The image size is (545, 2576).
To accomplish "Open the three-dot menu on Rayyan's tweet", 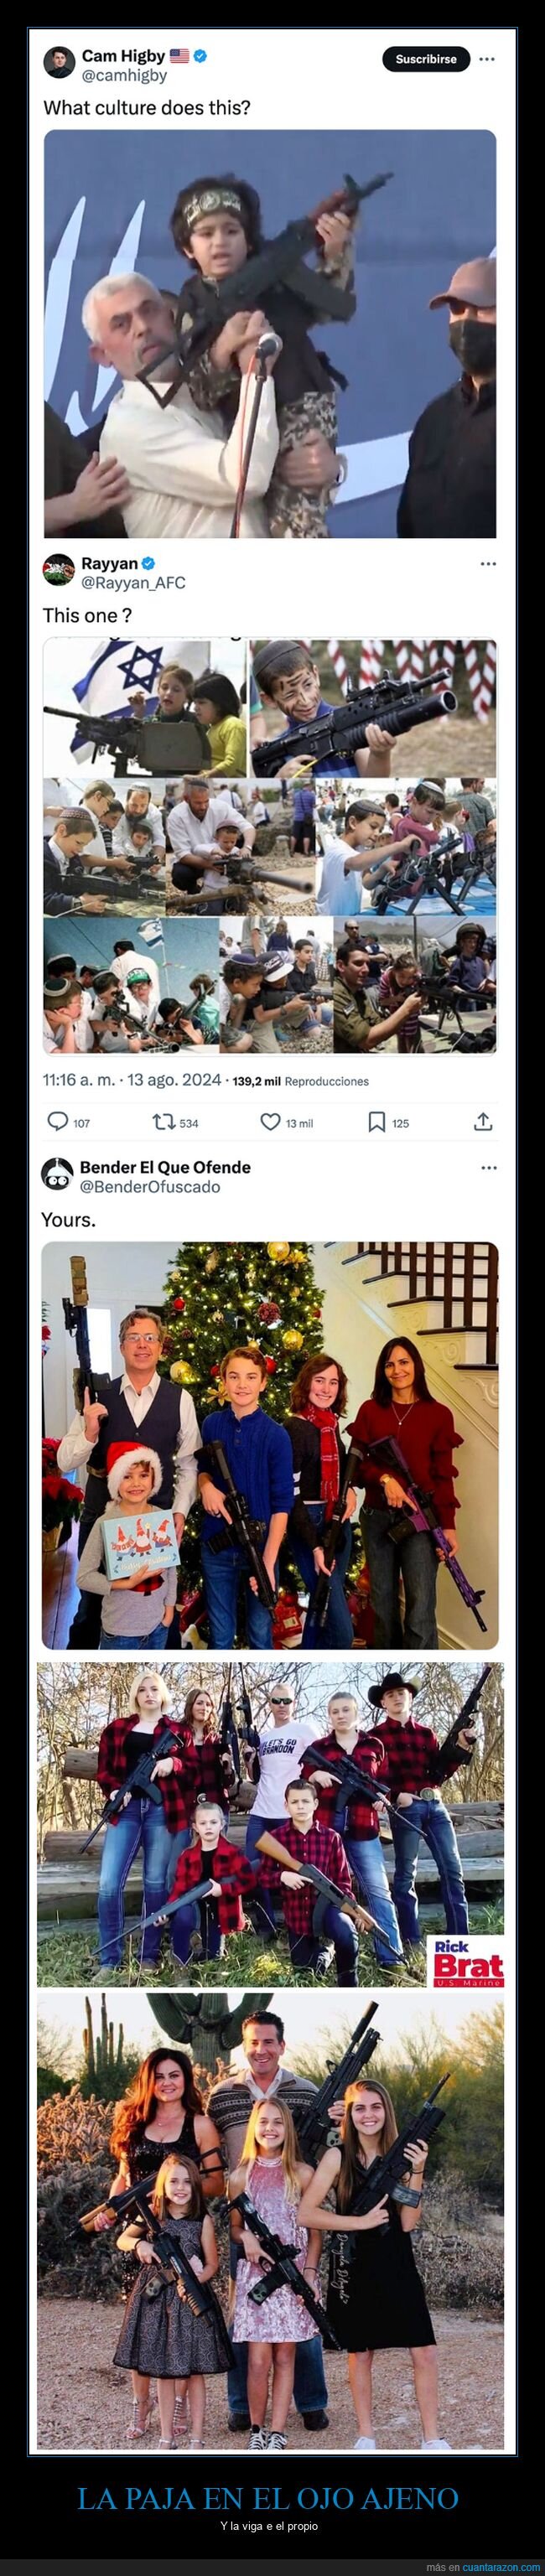I will pyautogui.click(x=488, y=564).
